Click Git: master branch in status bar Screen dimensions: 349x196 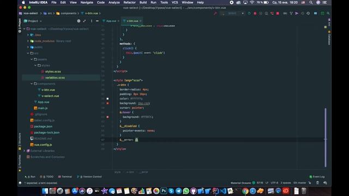pos(299,183)
